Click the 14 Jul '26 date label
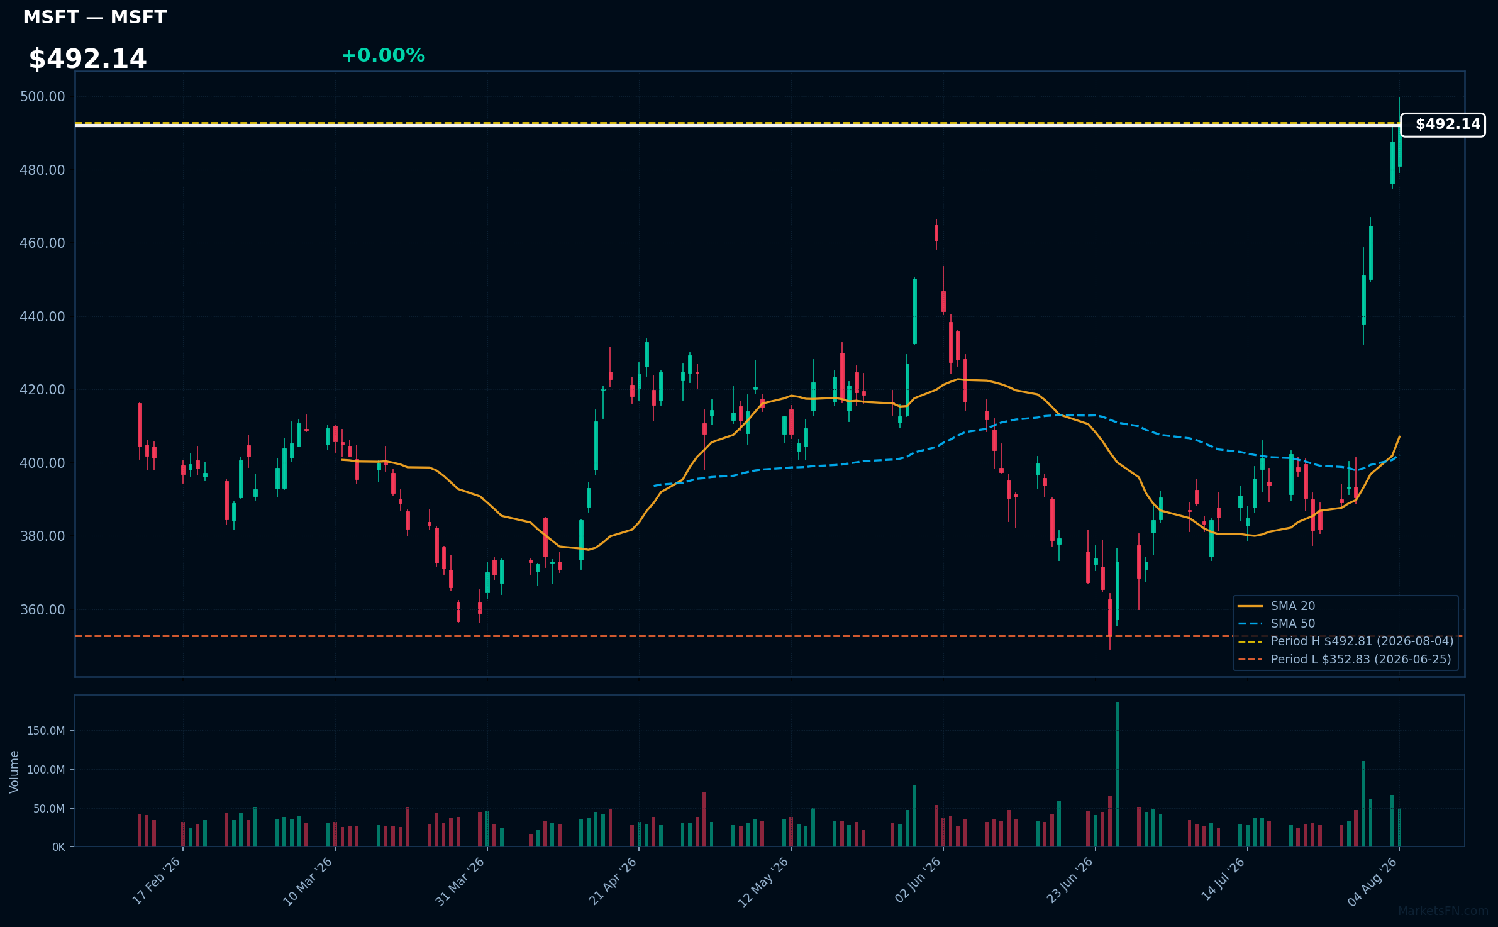The width and height of the screenshot is (1498, 927). pos(1223,879)
